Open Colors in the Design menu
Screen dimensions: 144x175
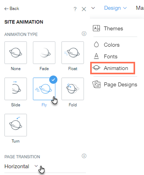click(x=106, y=45)
